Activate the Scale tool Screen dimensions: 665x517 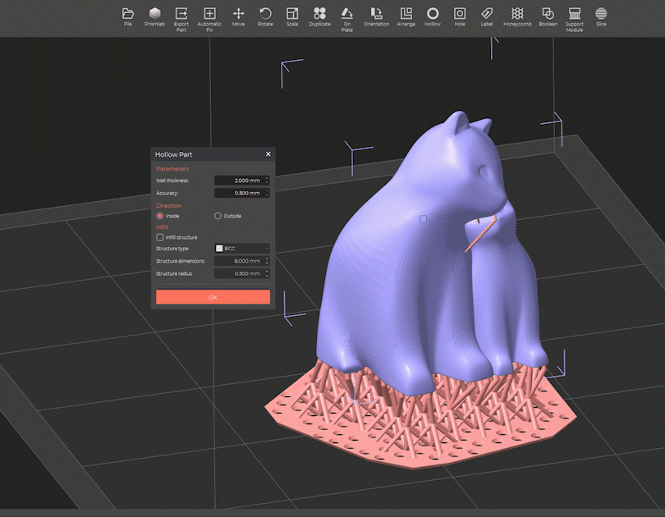click(x=292, y=15)
